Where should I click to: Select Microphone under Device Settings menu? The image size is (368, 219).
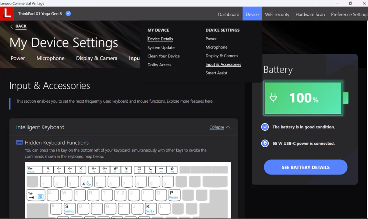pos(216,47)
